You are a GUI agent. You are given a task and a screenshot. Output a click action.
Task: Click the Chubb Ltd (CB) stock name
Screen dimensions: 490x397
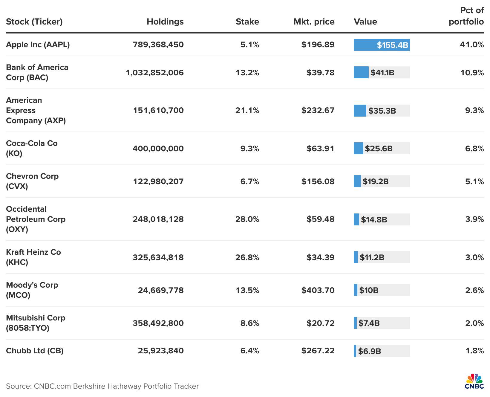(x=34, y=351)
